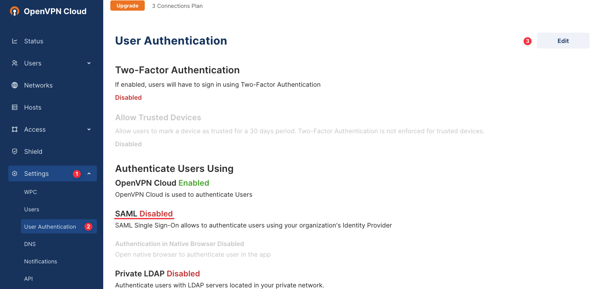Image resolution: width=590 pixels, height=289 pixels.
Task: Open Networks using the globe icon
Action: tap(15, 85)
